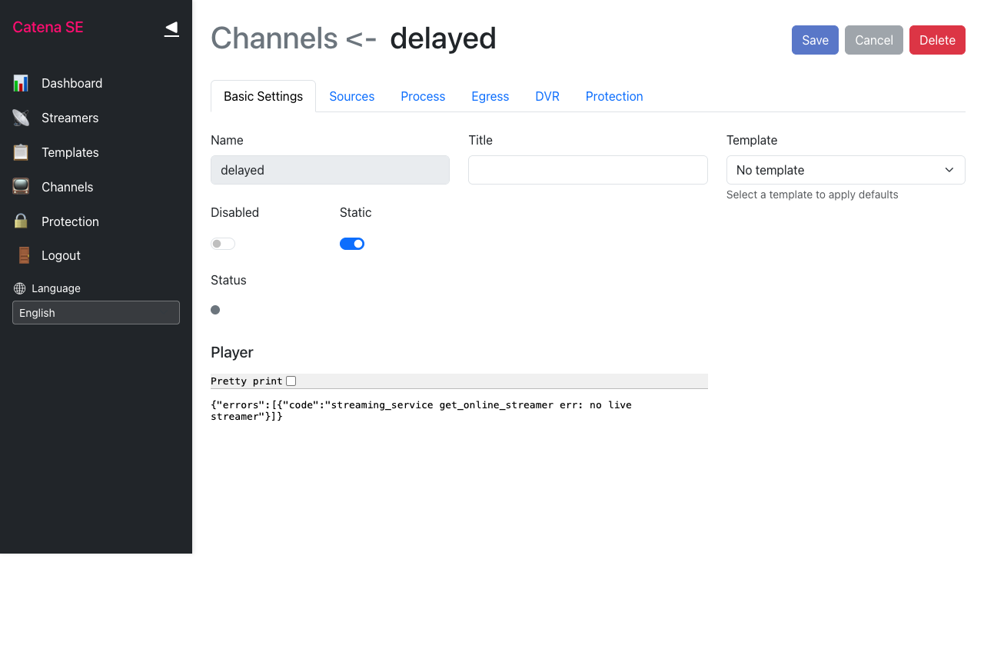Check the Pretty print checkbox

pyautogui.click(x=291, y=381)
